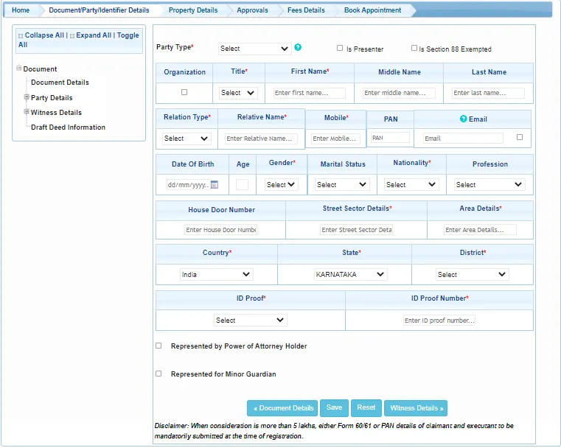Viewport: 561px width, 448px height.
Task: Focus the First Name input field
Action: (x=310, y=94)
